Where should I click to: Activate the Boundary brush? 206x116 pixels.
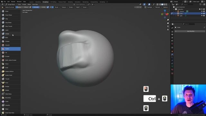click(11, 98)
